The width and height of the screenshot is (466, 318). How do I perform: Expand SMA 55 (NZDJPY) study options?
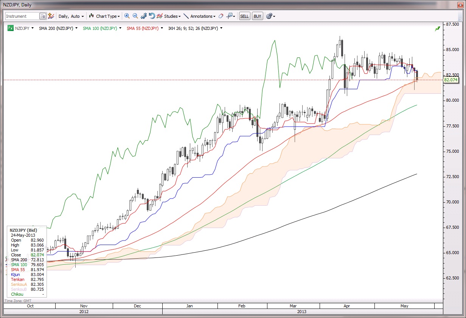click(x=162, y=28)
